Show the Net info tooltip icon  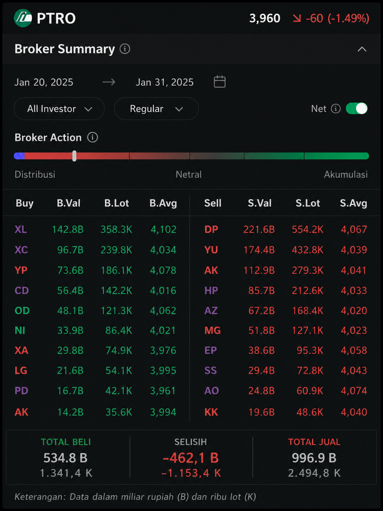[336, 109]
